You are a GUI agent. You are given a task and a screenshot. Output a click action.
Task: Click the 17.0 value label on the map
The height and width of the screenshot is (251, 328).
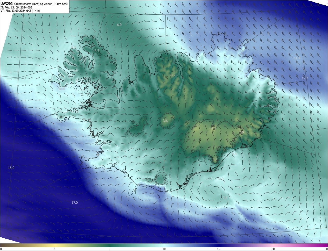pyautogui.click(x=74, y=203)
